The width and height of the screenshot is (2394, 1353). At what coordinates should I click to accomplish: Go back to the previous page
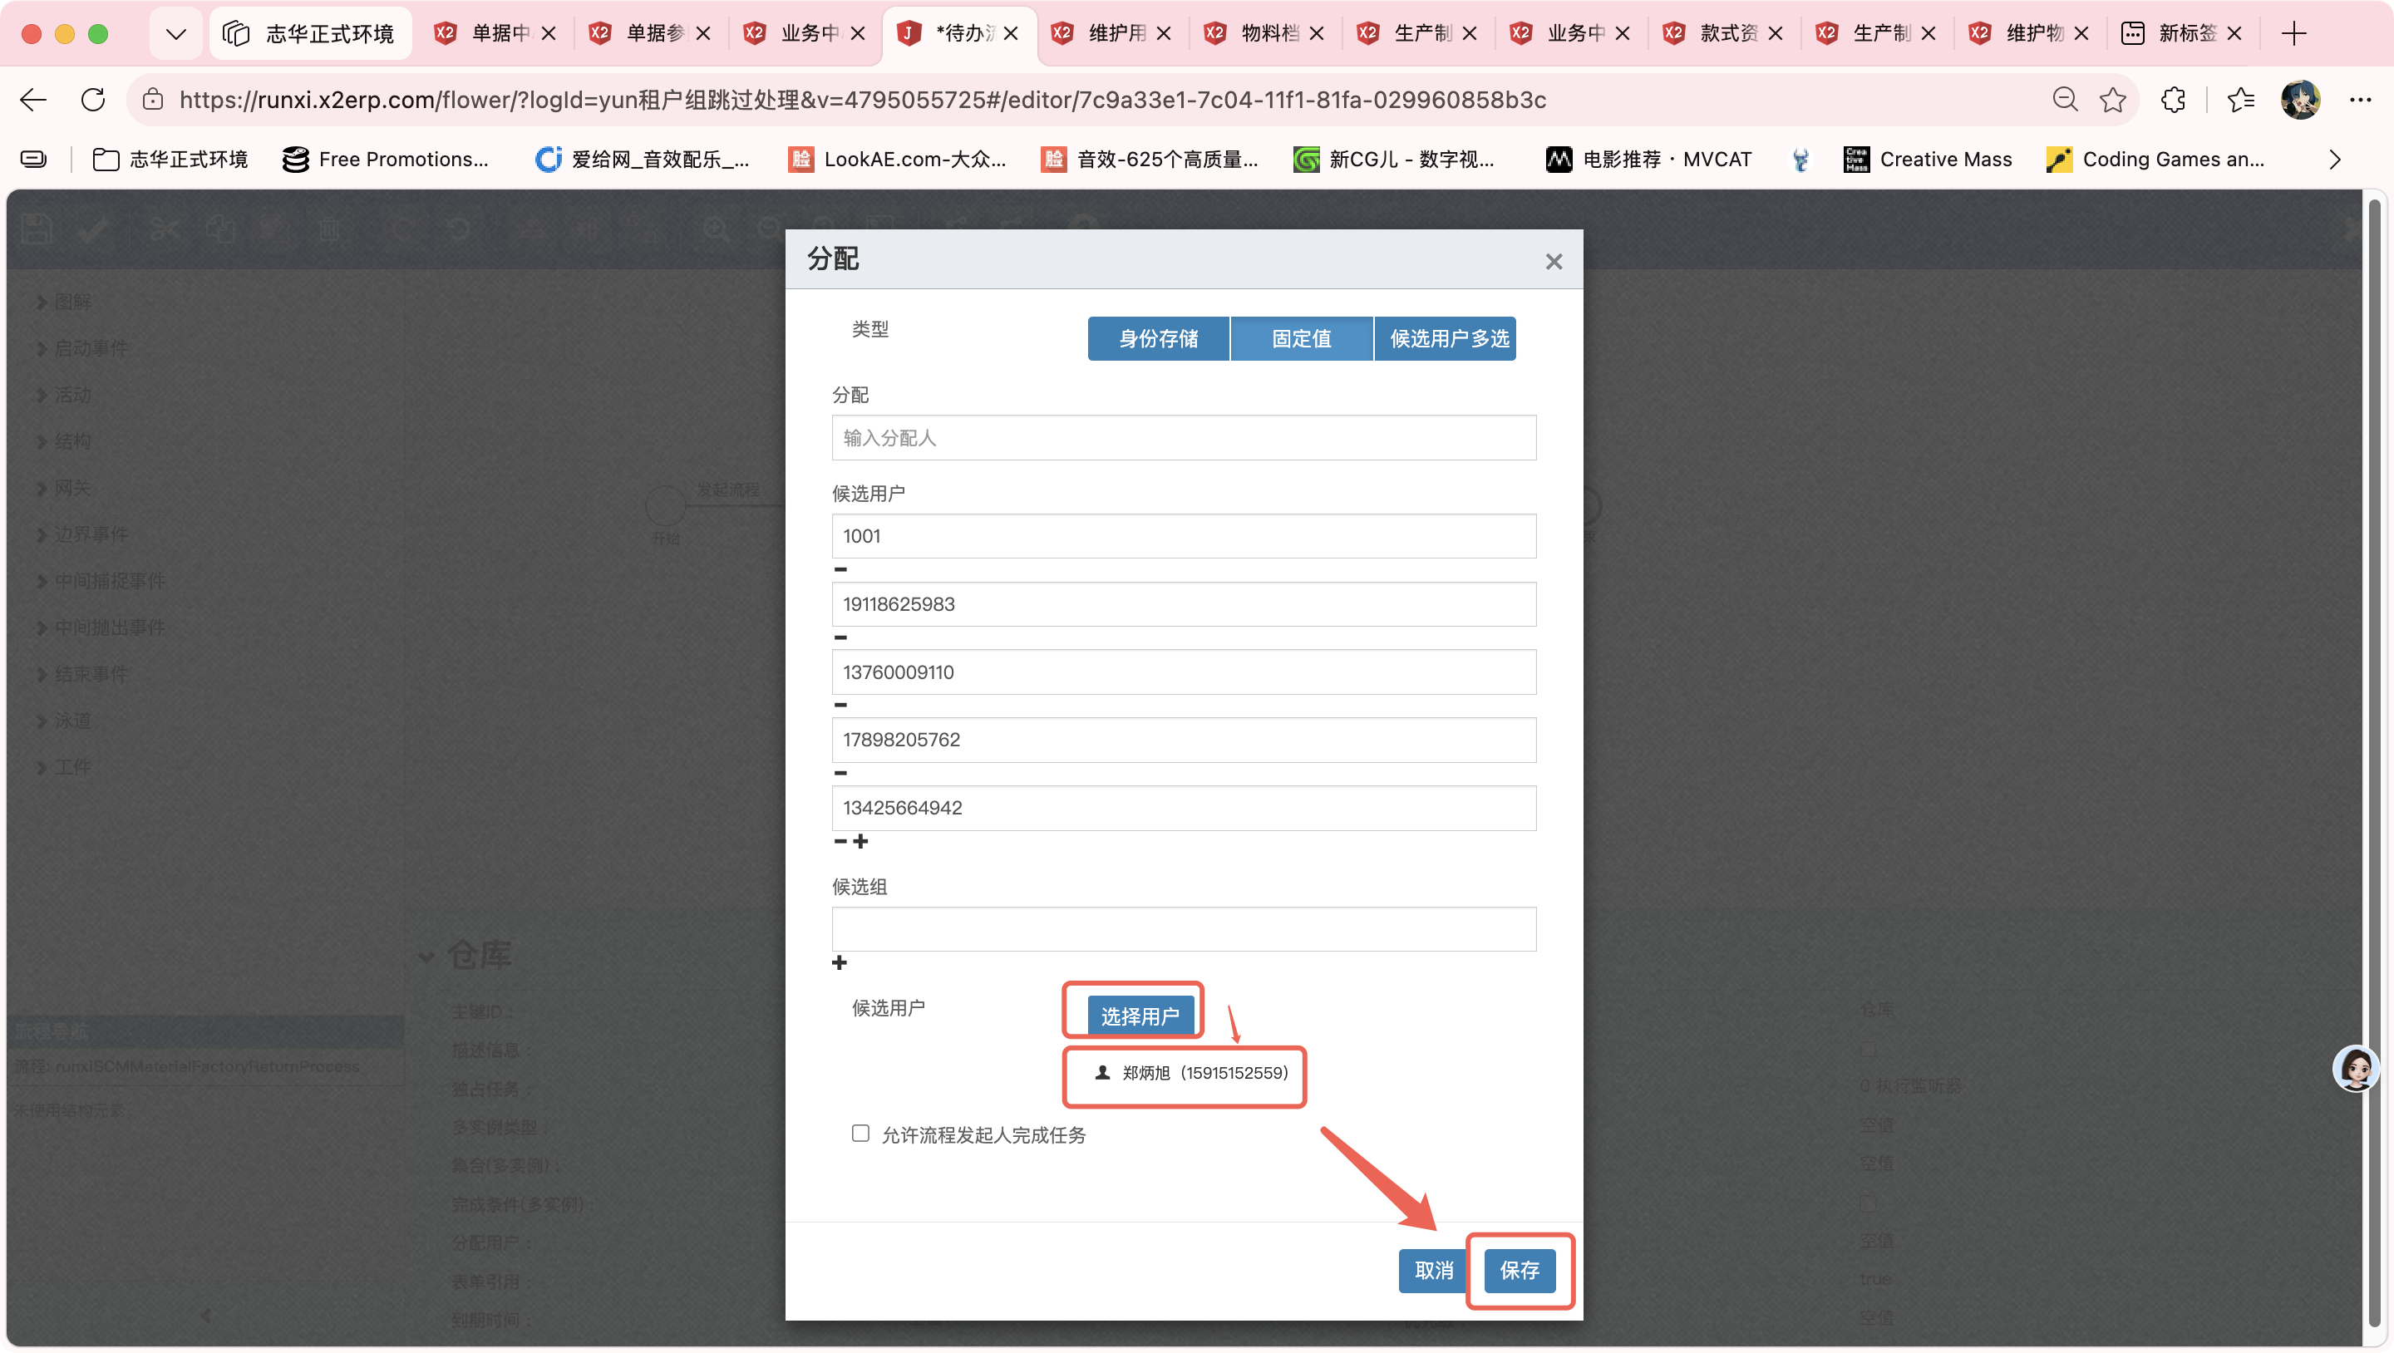point(33,100)
